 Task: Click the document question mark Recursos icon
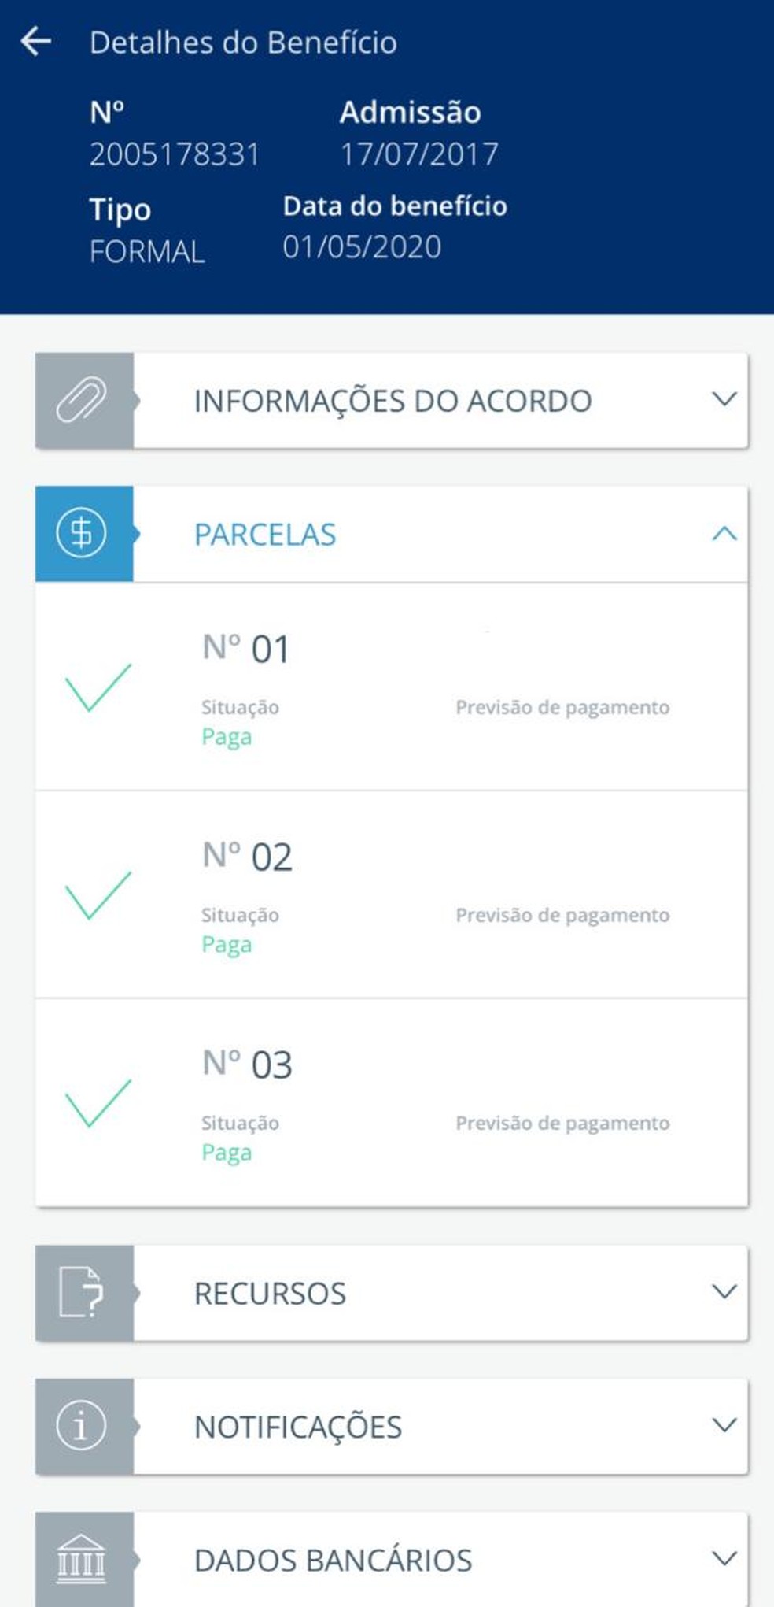pos(82,1291)
